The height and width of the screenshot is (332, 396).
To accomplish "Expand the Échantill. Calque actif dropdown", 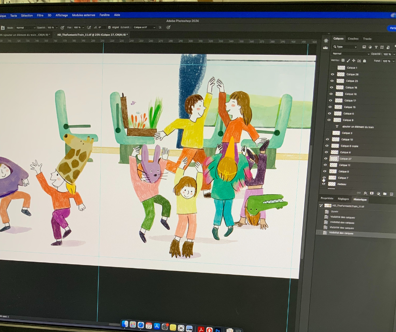I will coord(144,27).
